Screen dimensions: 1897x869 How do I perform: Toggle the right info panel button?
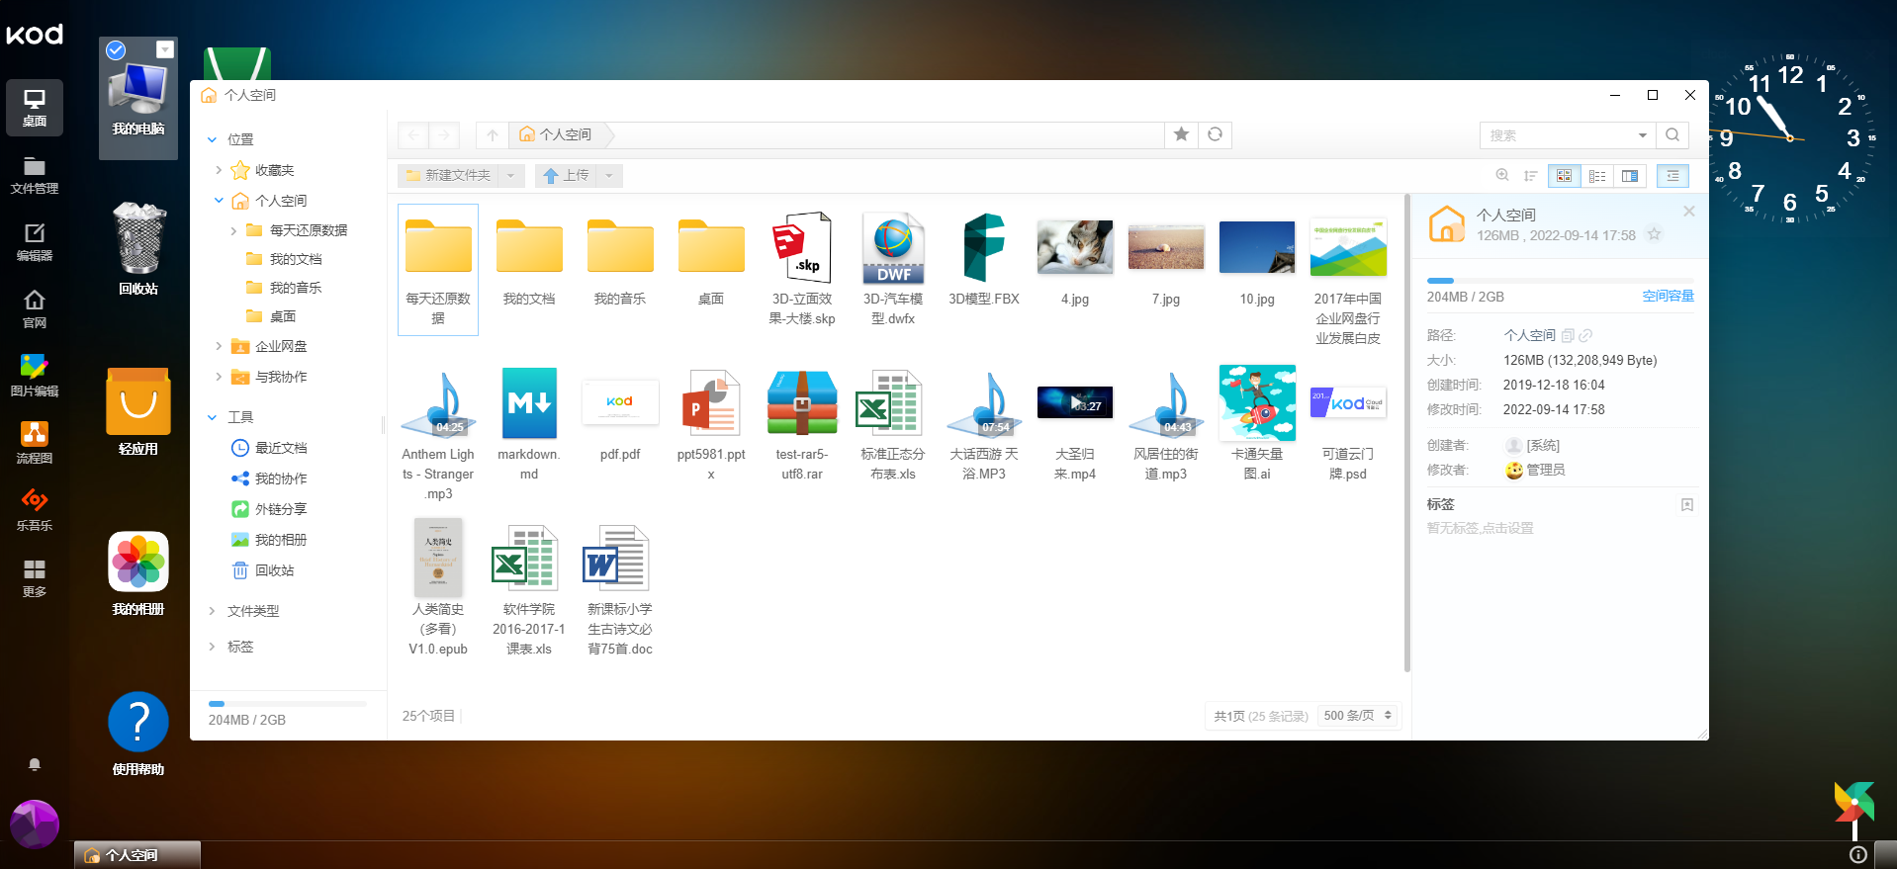point(1672,176)
